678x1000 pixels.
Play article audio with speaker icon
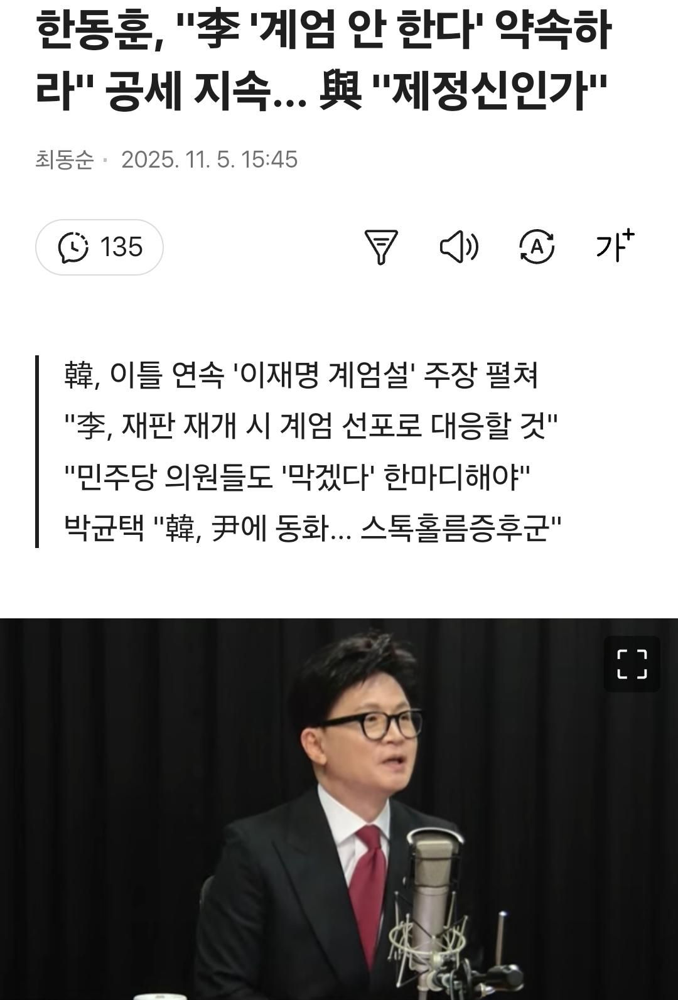click(x=459, y=247)
